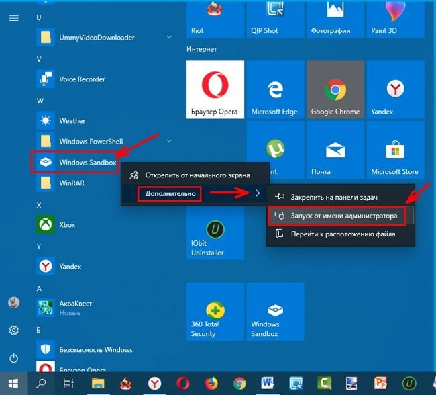
Task: Open Chrome from the taskbar
Action: [239, 384]
